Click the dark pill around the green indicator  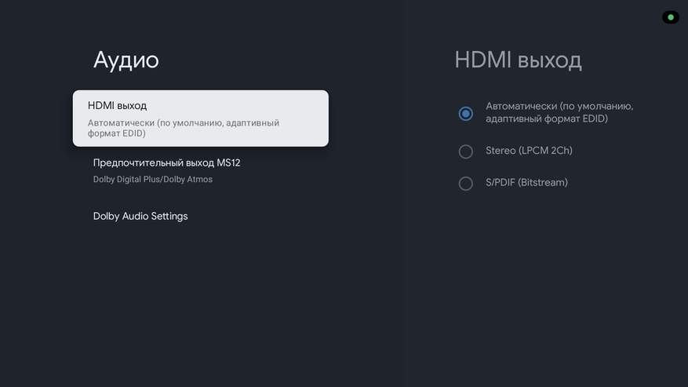click(664, 17)
